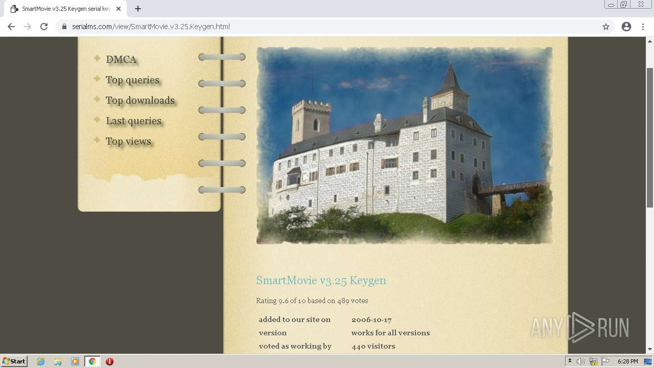Screen dimensions: 654x368
Task: View site security lock info
Action: (64, 27)
